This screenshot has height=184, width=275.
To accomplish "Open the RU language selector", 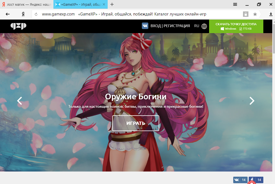I will (197, 26).
